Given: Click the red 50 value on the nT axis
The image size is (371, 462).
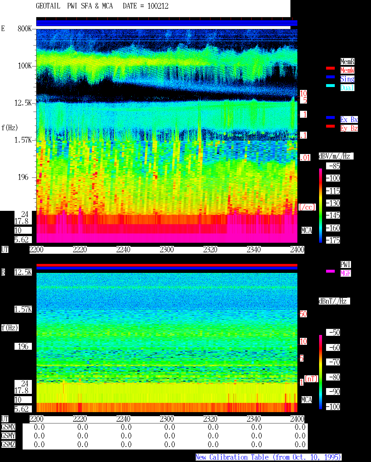Looking at the screenshot, I should coord(303,314).
